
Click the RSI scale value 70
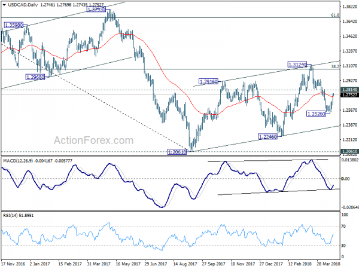pos(343,226)
